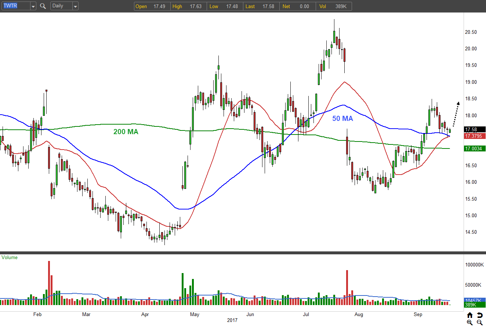Select the TWTR symbol input box
Image resolution: width=486 pixels, height=326 pixels.
pyautogui.click(x=15, y=6)
